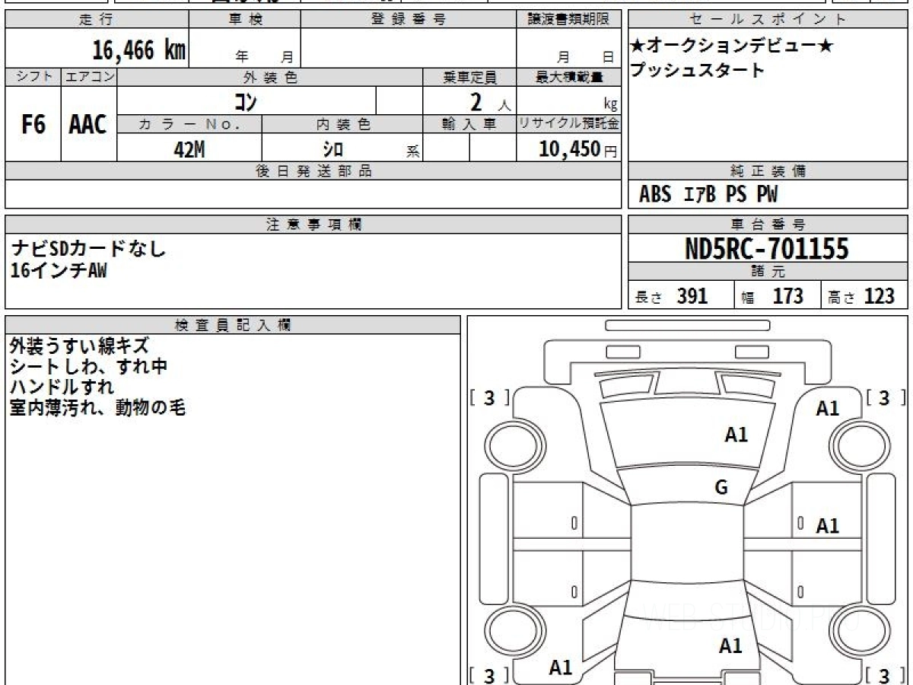
Task: Select the 輸入車 header
Action: (x=469, y=124)
